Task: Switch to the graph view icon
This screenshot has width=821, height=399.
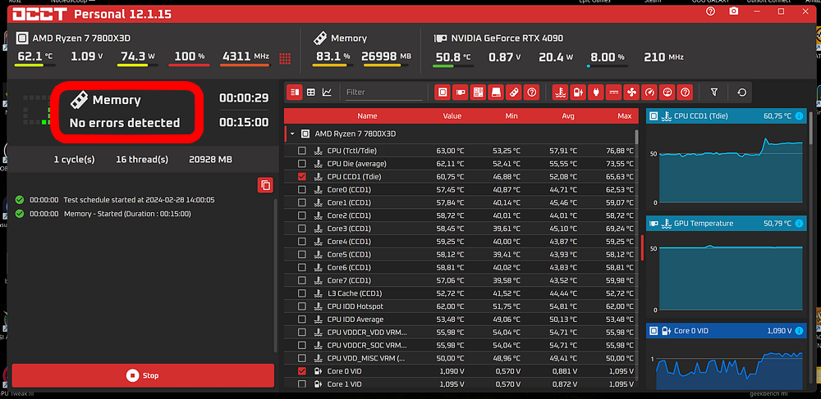Action: point(327,93)
